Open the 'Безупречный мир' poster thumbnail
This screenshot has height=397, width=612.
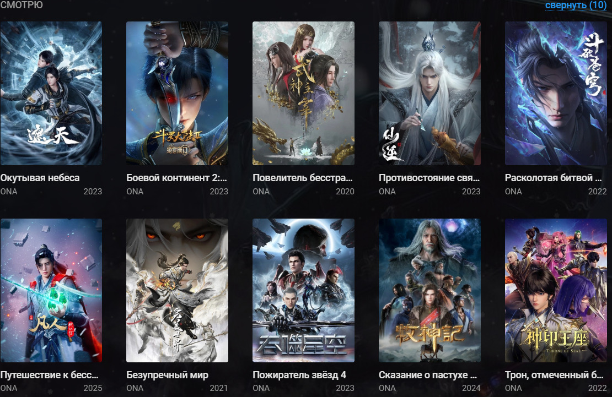[177, 290]
